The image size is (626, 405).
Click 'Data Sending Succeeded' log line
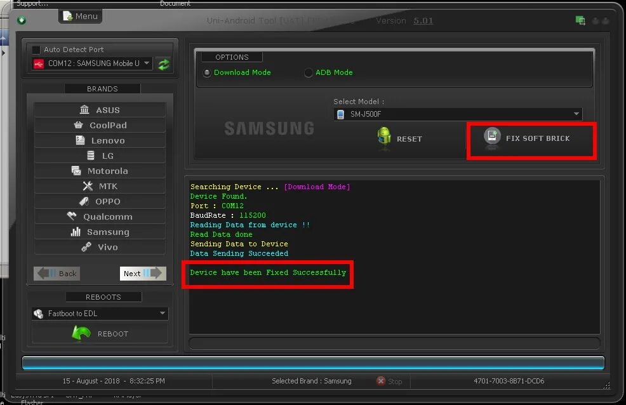click(x=239, y=253)
